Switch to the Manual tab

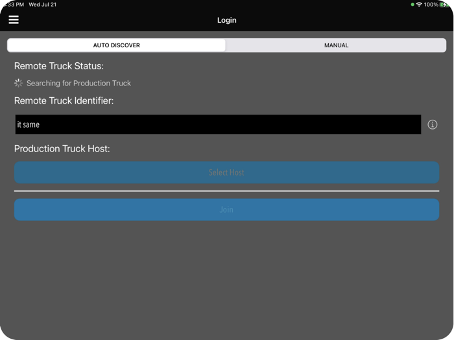pyautogui.click(x=336, y=45)
